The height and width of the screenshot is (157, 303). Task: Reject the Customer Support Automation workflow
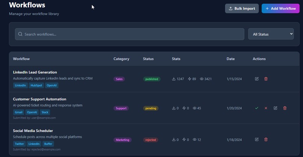point(266,108)
